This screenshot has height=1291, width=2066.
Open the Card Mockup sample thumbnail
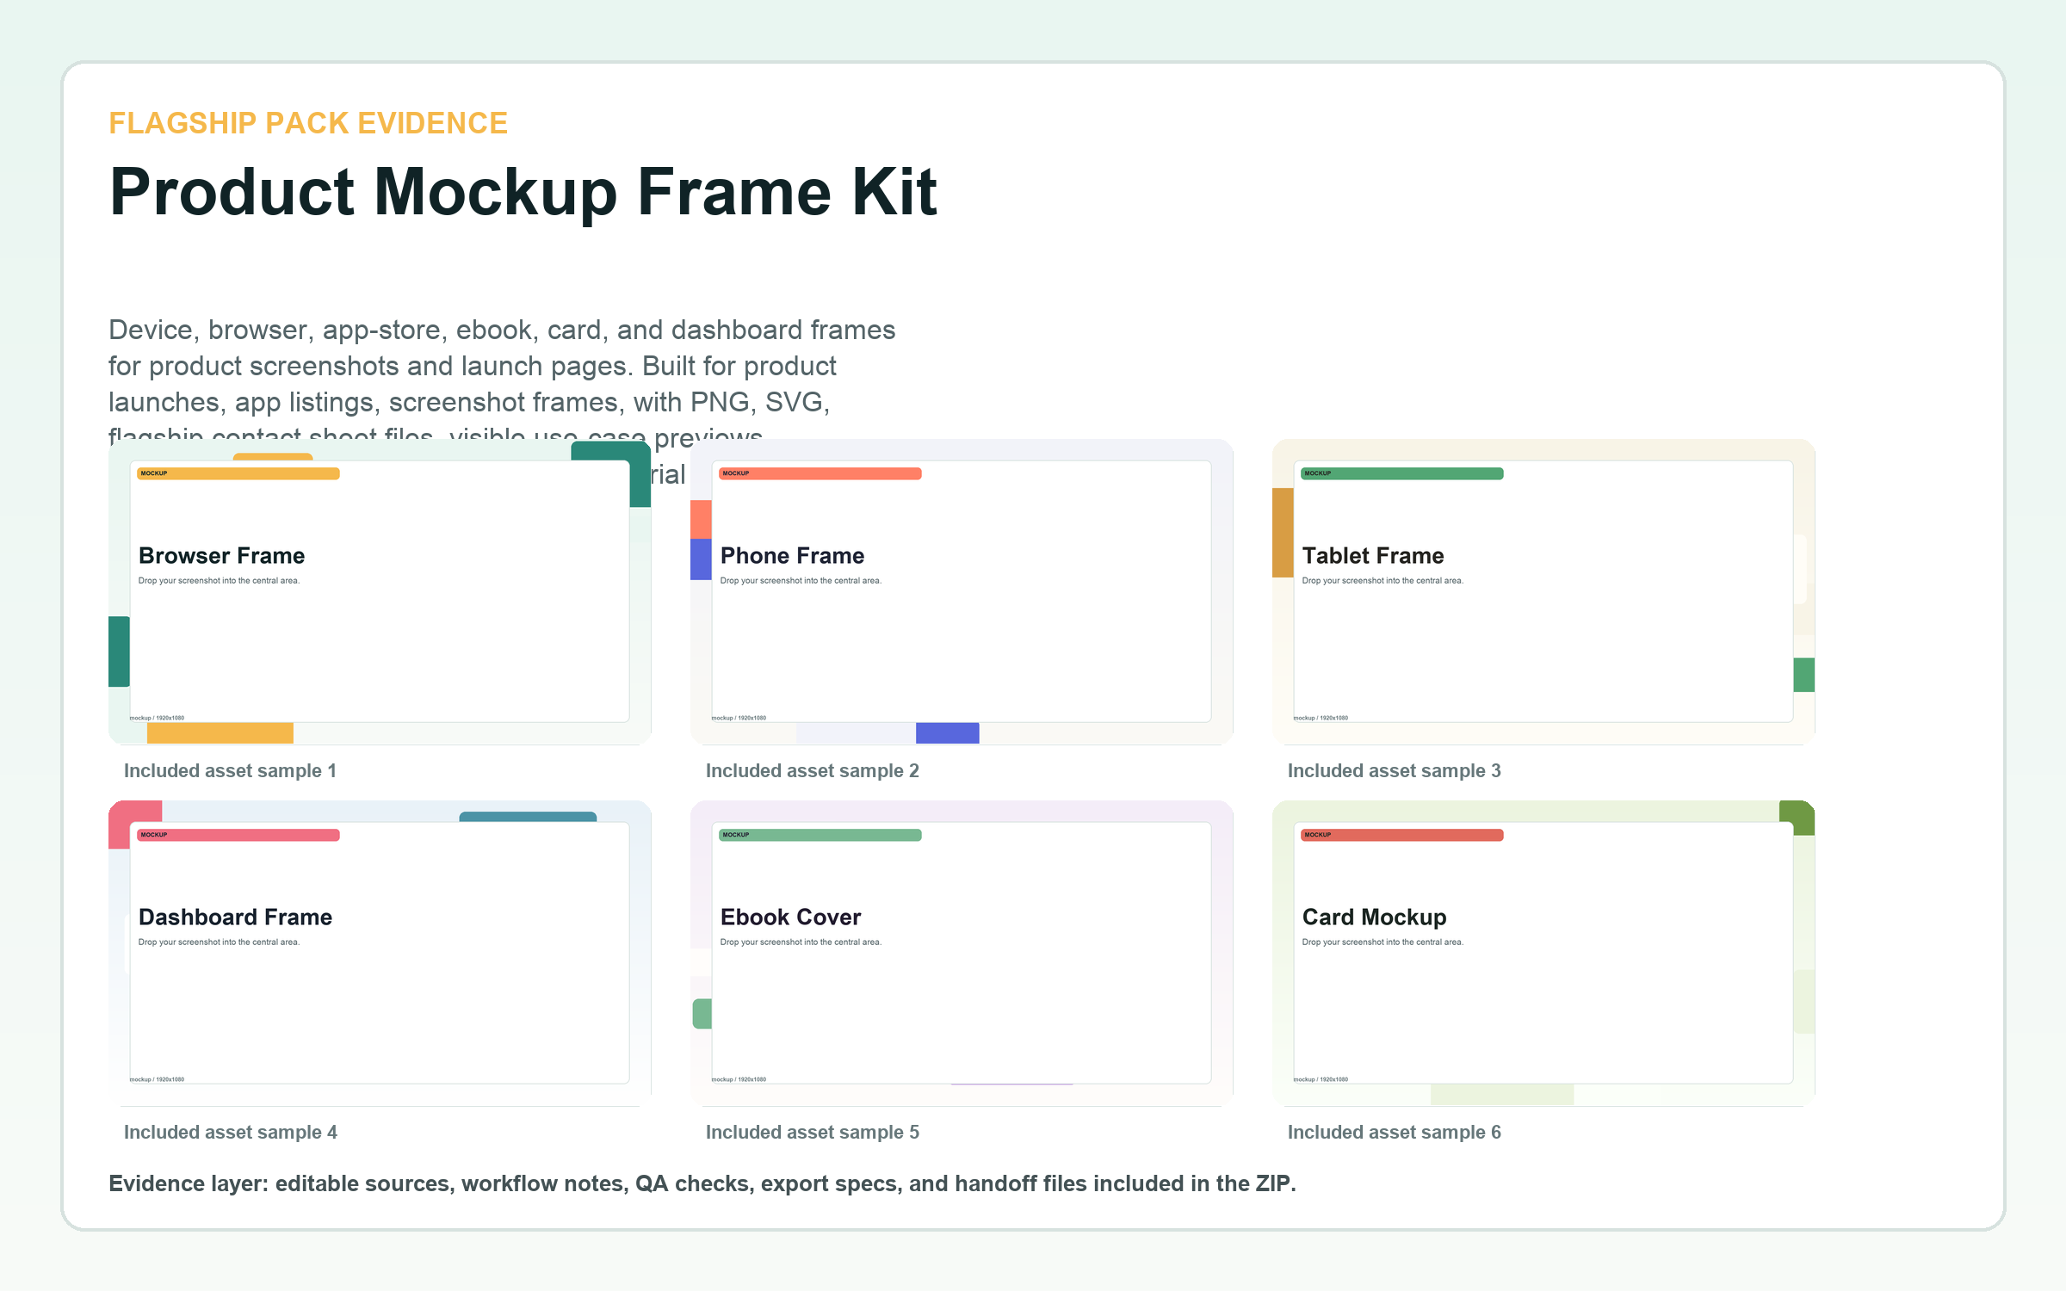click(x=1543, y=954)
